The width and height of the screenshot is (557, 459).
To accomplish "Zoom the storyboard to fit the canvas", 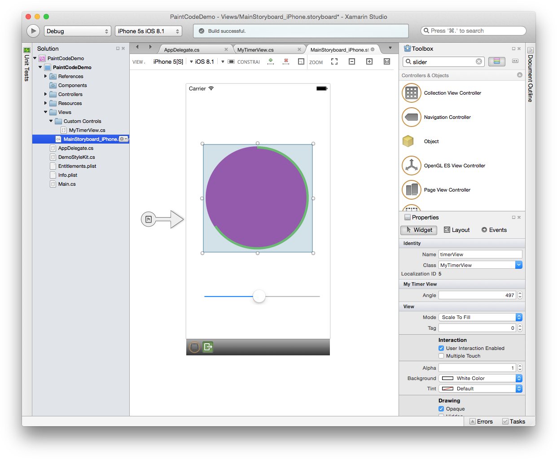I will (334, 62).
